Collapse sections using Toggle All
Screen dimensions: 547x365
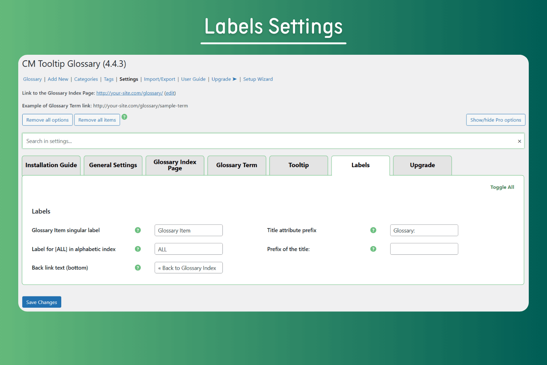coord(502,187)
